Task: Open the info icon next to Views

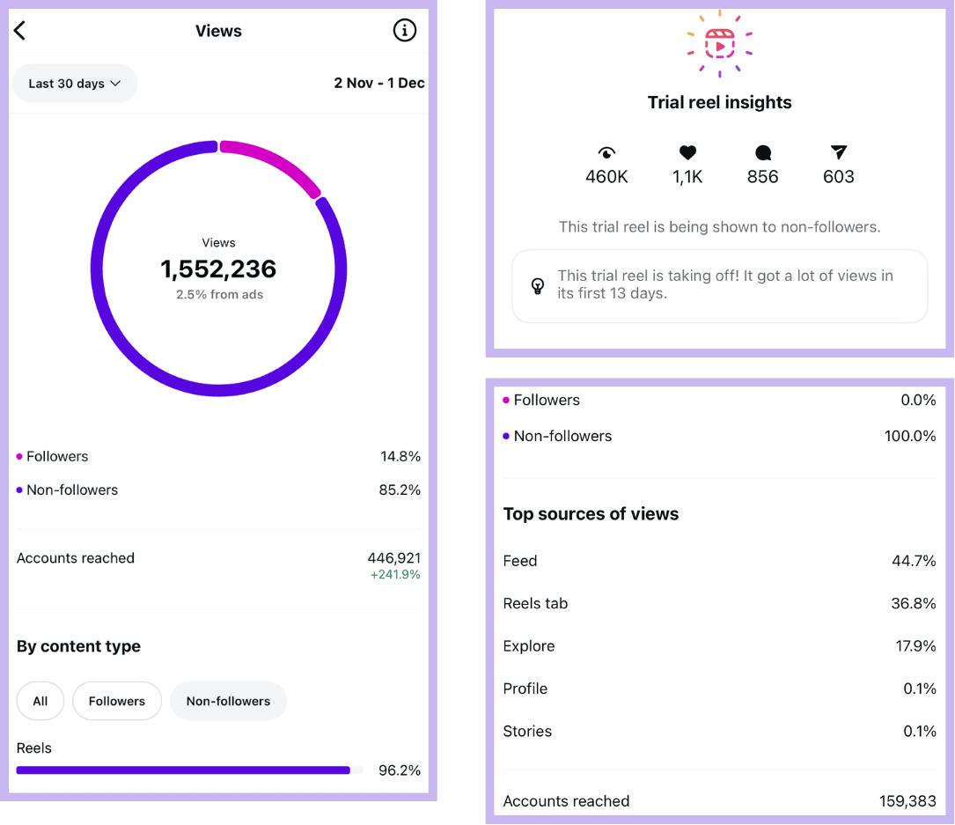Action: [x=404, y=31]
